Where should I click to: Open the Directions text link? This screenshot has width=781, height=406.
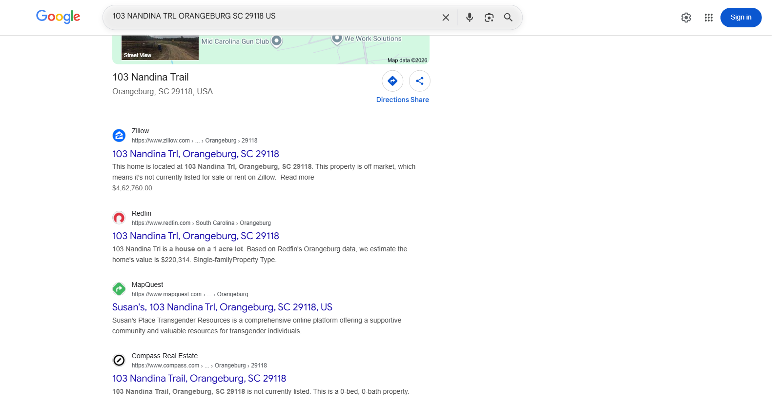point(392,100)
